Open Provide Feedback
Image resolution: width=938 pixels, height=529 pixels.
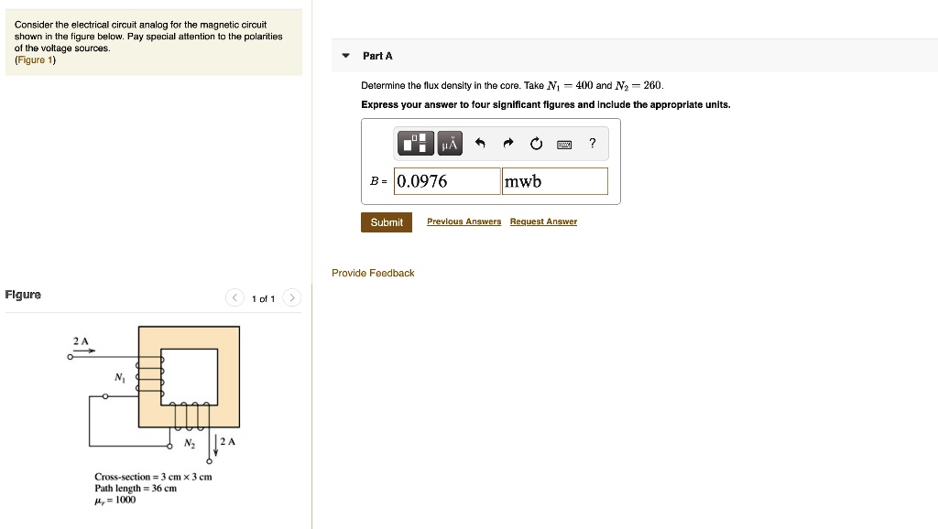372,273
